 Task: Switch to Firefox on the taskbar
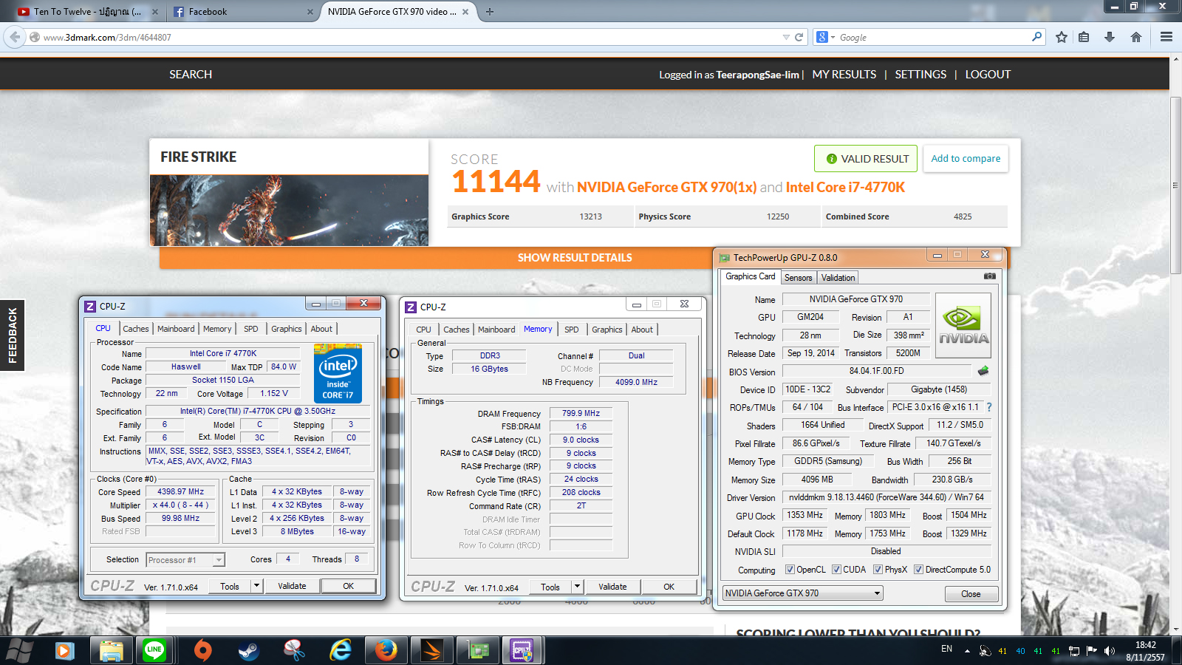click(x=386, y=651)
